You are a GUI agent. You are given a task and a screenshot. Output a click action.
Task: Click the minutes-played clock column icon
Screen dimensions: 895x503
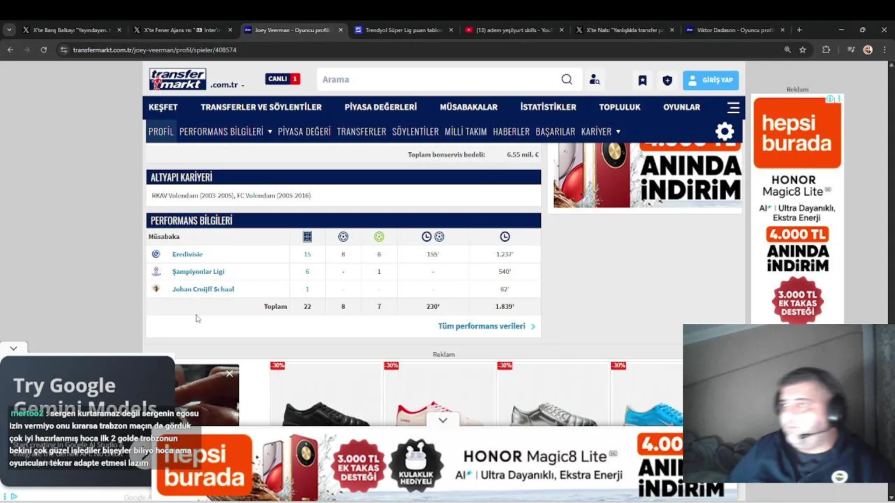click(x=505, y=237)
